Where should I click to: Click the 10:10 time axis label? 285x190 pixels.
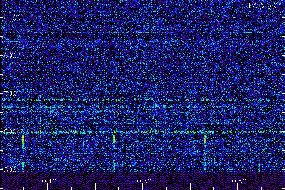click(47, 181)
